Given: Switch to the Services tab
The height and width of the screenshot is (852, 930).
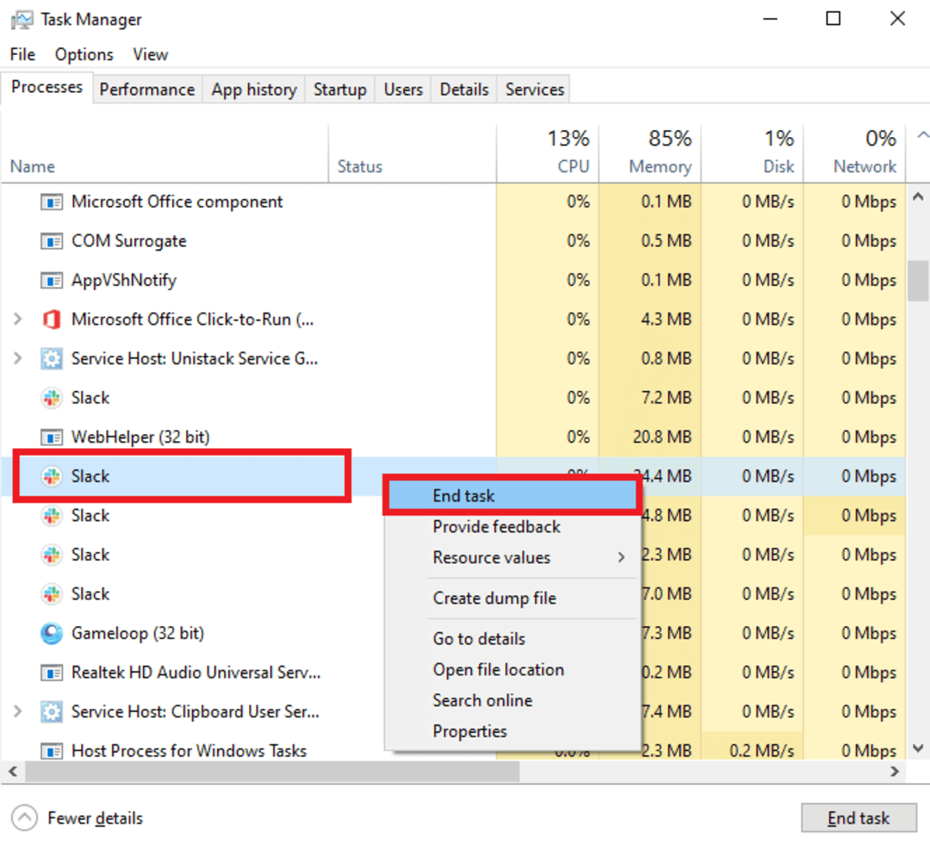Looking at the screenshot, I should point(535,90).
